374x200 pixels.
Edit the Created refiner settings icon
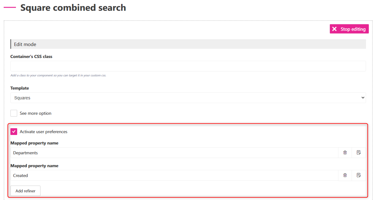click(x=359, y=175)
